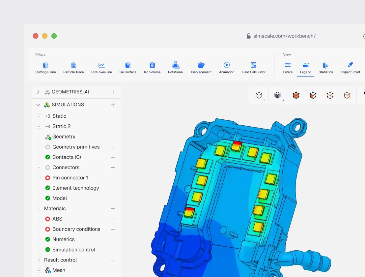Select the Rotational filter
This screenshot has width=365, height=277.
pos(176,68)
